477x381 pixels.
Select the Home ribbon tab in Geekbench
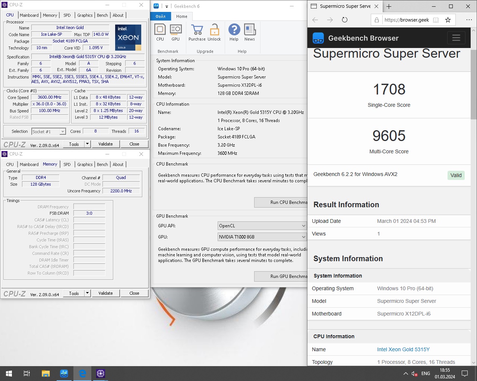click(182, 16)
